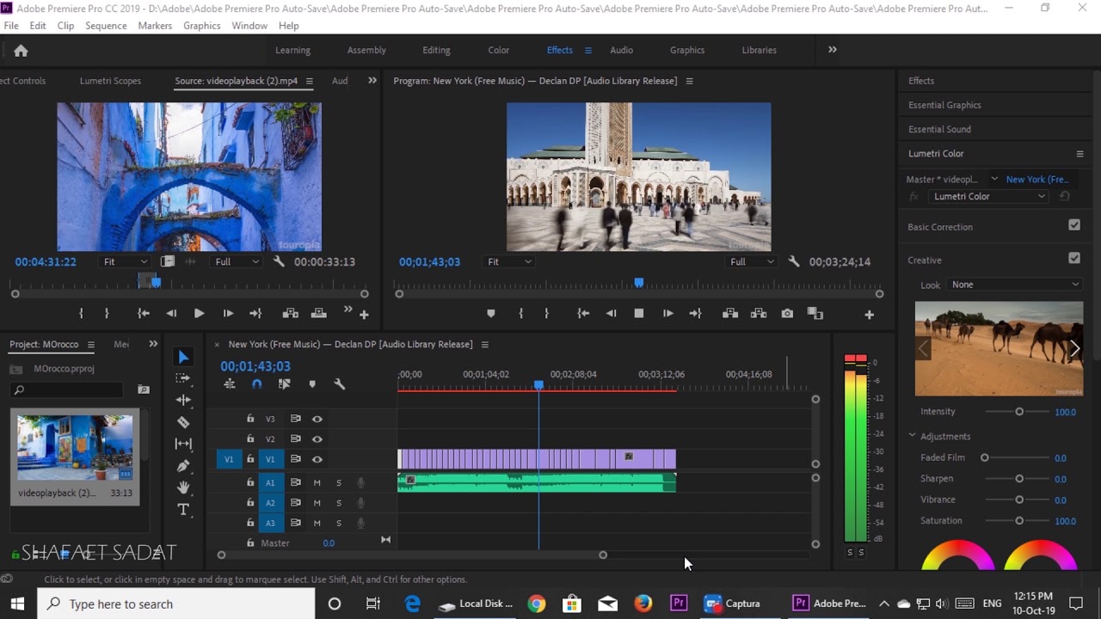Hide the V3 track output eye
Image resolution: width=1101 pixels, height=619 pixels.
(x=317, y=419)
